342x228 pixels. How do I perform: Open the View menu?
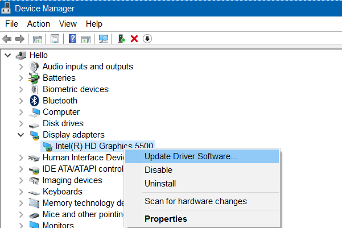click(68, 24)
